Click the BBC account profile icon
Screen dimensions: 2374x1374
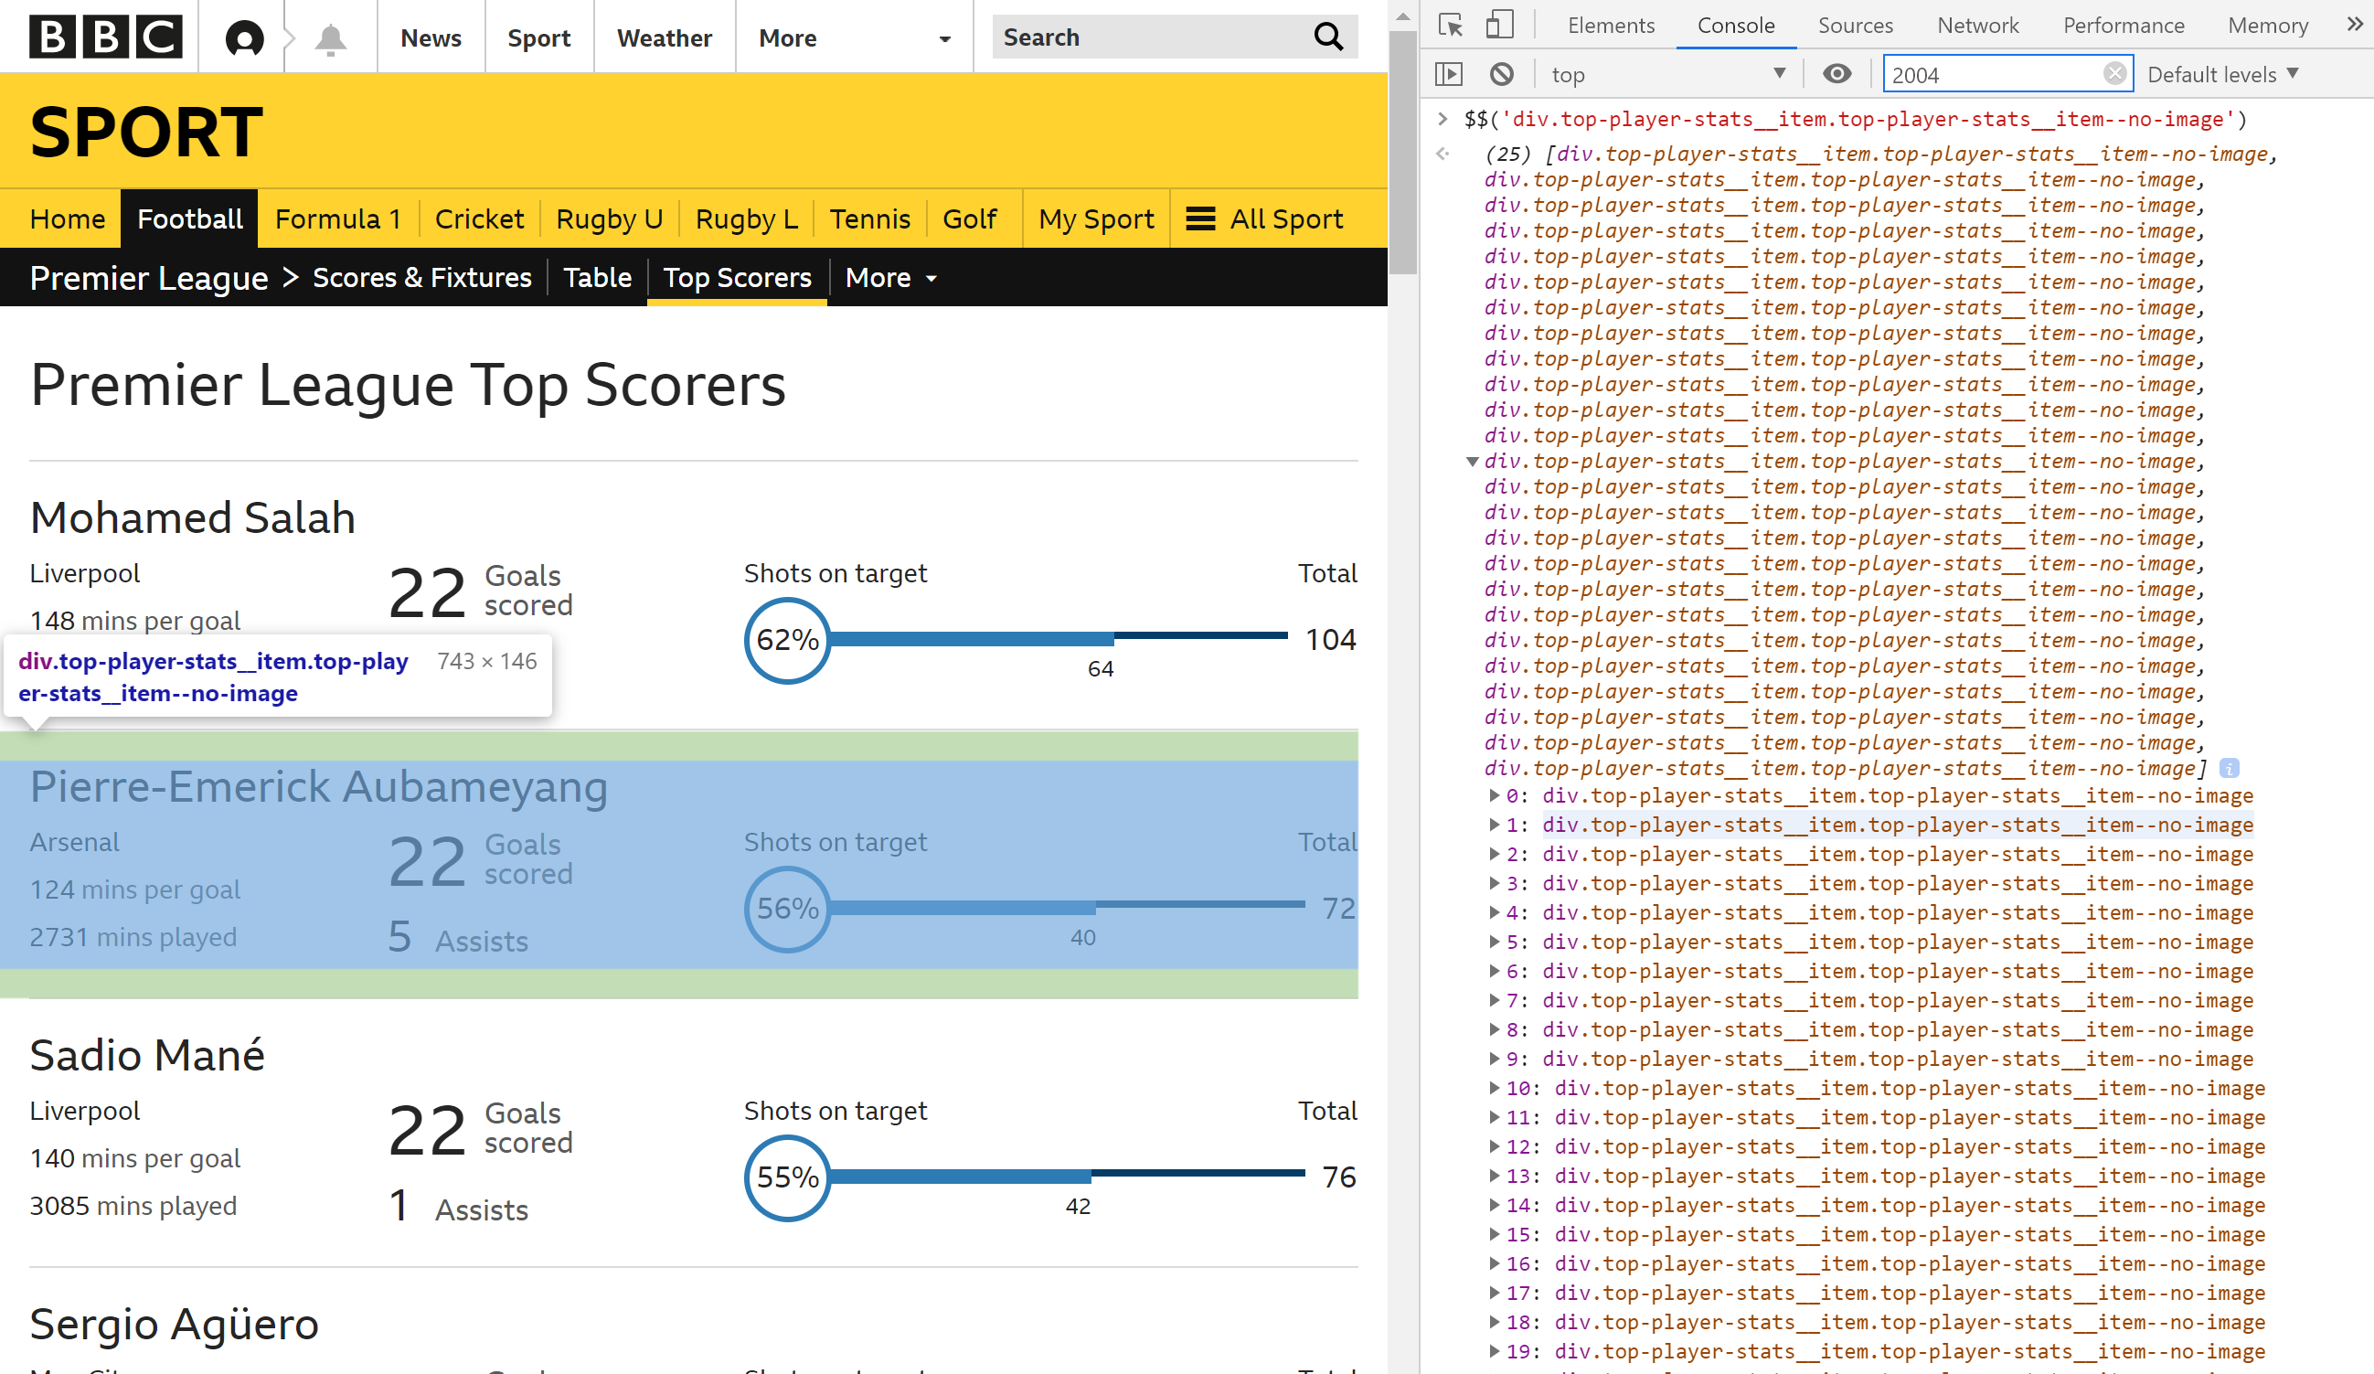point(244,37)
